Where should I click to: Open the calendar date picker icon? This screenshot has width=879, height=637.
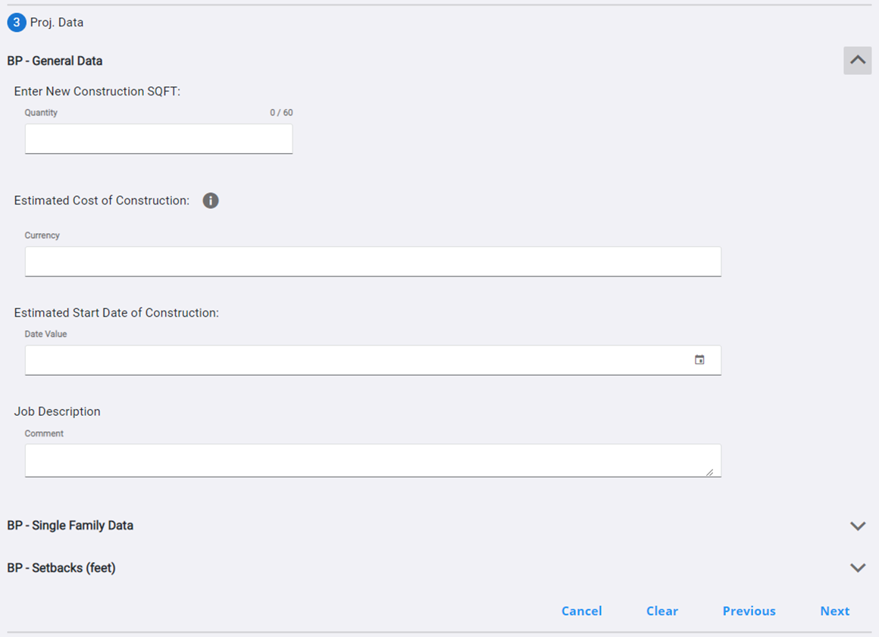pos(699,361)
